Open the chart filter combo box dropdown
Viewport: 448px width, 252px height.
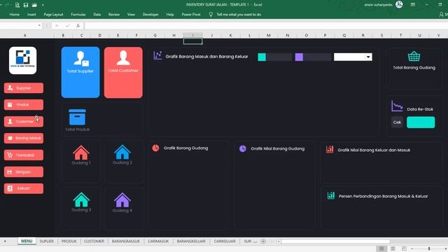[x=368, y=57]
